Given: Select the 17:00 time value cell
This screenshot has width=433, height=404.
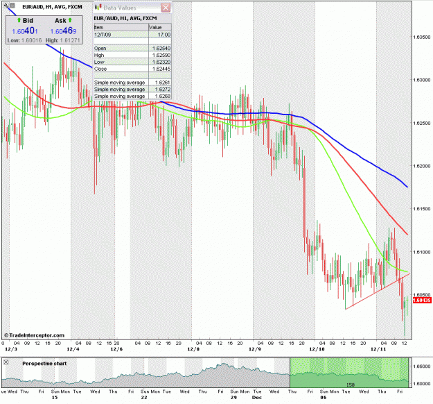Looking at the screenshot, I should click(160, 35).
